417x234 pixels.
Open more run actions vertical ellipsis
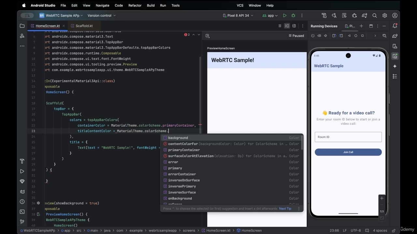[302, 16]
